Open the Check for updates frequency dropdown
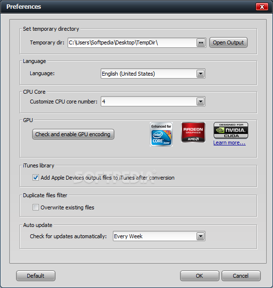 [200, 236]
